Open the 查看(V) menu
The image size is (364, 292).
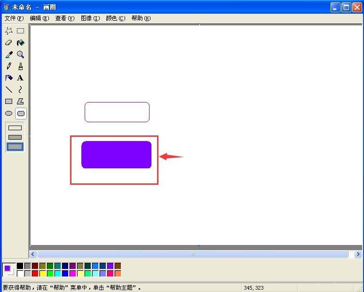click(x=65, y=18)
